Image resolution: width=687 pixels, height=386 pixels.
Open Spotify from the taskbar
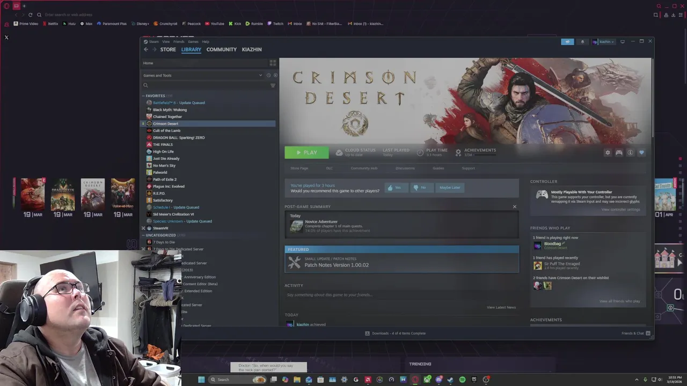pos(462,380)
